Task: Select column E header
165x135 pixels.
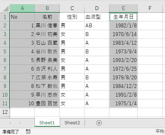Action: pyautogui.click(x=123, y=8)
